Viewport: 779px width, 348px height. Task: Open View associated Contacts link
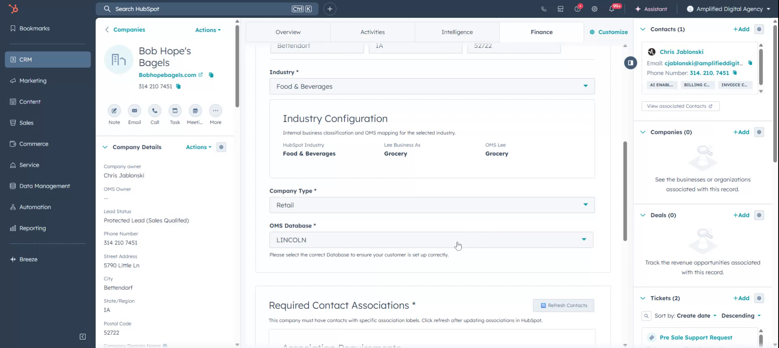point(680,106)
